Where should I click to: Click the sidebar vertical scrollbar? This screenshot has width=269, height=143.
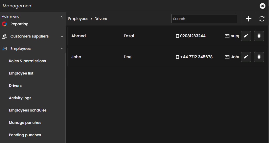pos(65,97)
